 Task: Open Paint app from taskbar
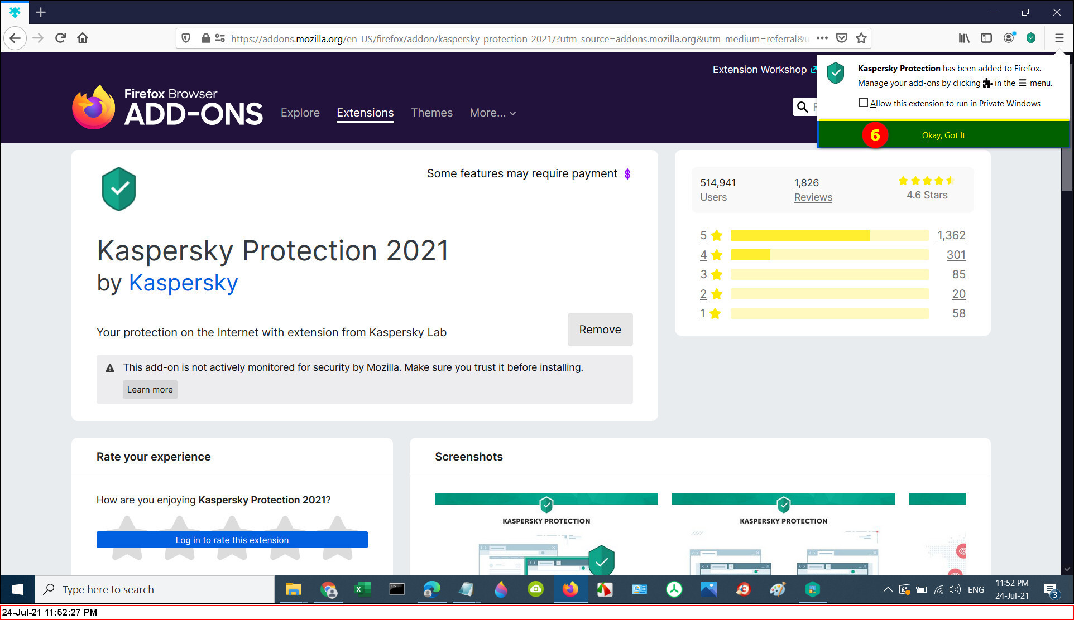click(x=778, y=589)
